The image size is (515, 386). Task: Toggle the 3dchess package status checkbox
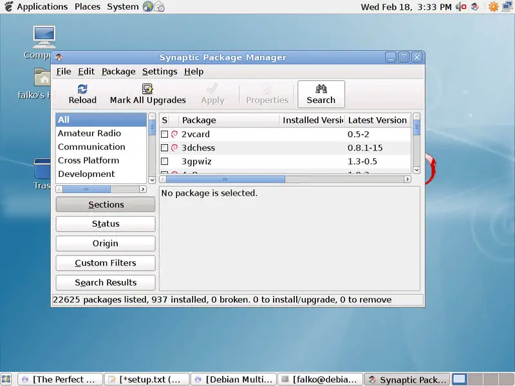point(165,148)
